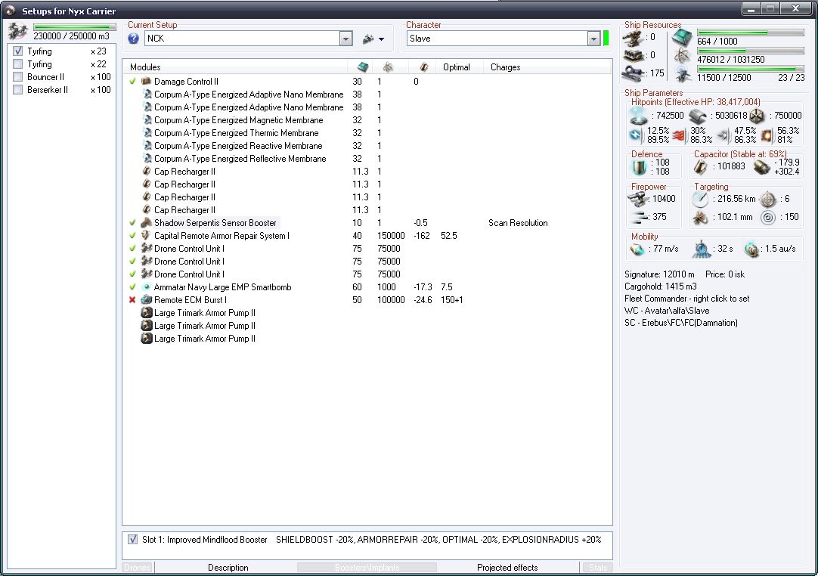Toggle the Capital Remote Armor Repair checkmark
The image size is (818, 576).
pos(132,235)
